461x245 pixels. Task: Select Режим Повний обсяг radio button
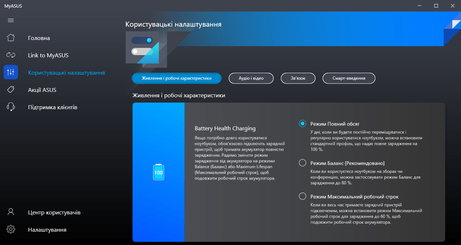(303, 124)
